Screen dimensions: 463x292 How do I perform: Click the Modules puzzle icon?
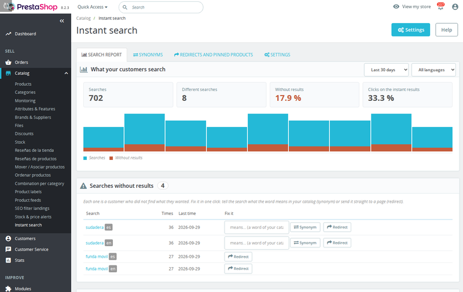point(8,289)
